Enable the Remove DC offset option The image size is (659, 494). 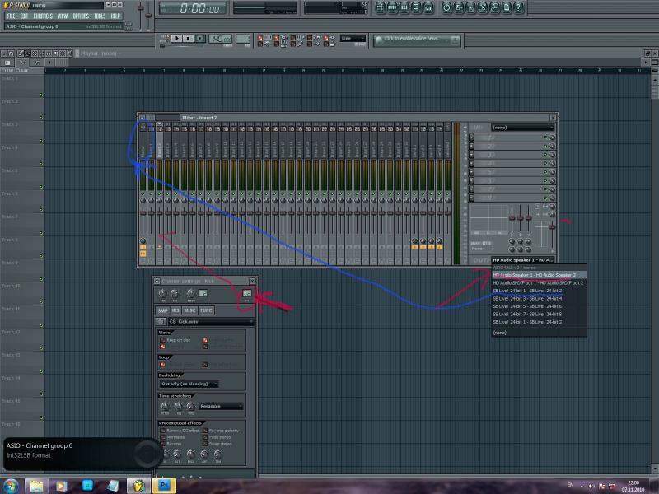click(162, 431)
